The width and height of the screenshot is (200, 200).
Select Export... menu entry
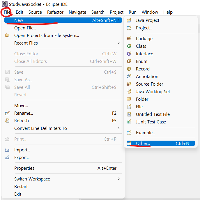(x=63, y=157)
